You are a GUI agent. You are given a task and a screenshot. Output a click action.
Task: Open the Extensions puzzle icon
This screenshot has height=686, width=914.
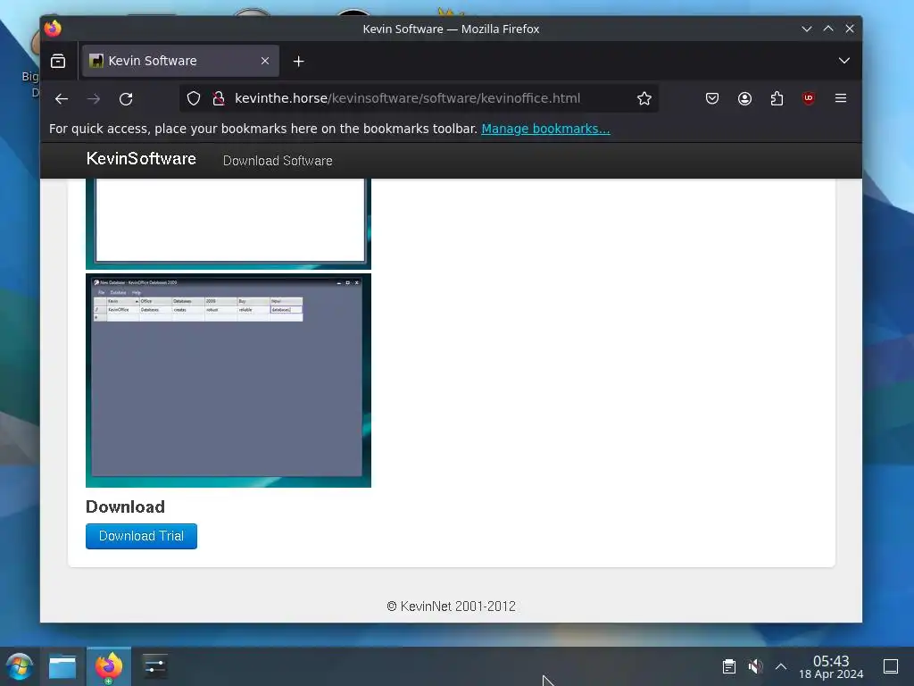[777, 98]
